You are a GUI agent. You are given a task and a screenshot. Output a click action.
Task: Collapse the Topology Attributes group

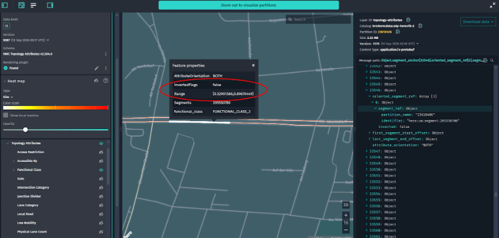click(x=7, y=143)
